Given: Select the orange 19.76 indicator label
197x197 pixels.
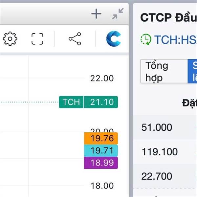Looking at the screenshot, I should (101, 138).
